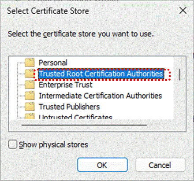
Task: Select the Enterprise Trust store
Action: (x=66, y=85)
